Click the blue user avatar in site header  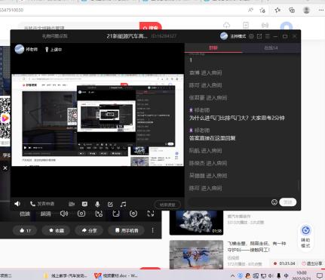coord(287,26)
